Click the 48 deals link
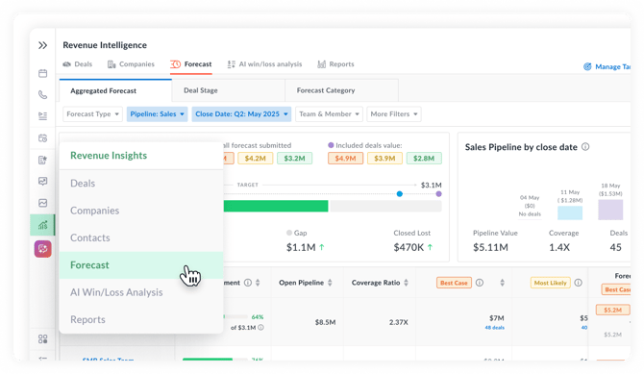Viewport: 644px width, 374px height. pos(494,328)
